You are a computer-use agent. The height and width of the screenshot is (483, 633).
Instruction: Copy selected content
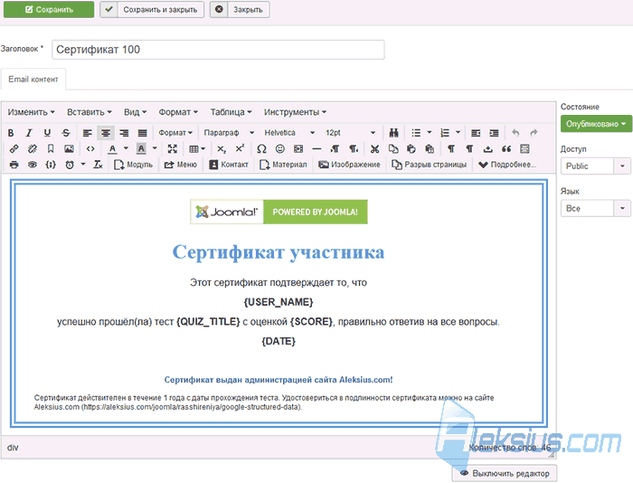point(393,149)
